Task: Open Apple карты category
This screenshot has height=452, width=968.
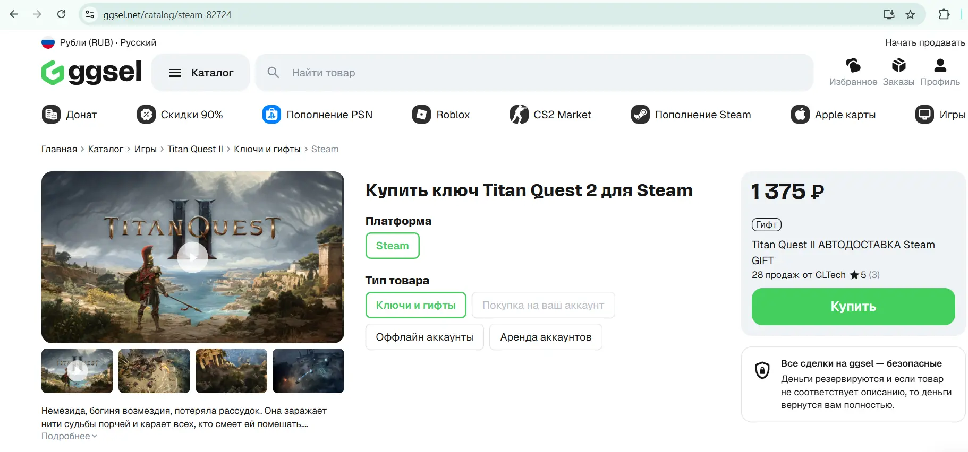Action: (x=834, y=115)
